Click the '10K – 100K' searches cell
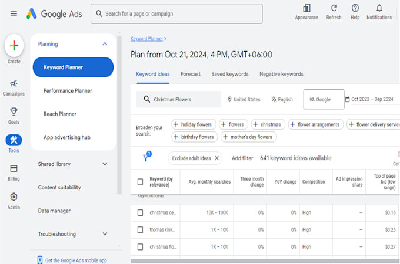This screenshot has width=400, height=264. coord(217,212)
